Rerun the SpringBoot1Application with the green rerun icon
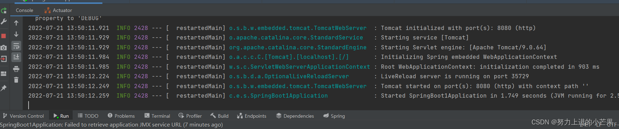This screenshot has width=619, height=129. pos(4,11)
